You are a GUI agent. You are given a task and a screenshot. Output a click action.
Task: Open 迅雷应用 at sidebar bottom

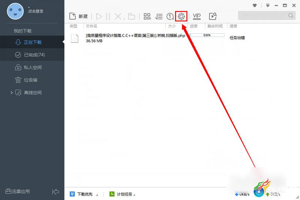click(17, 191)
